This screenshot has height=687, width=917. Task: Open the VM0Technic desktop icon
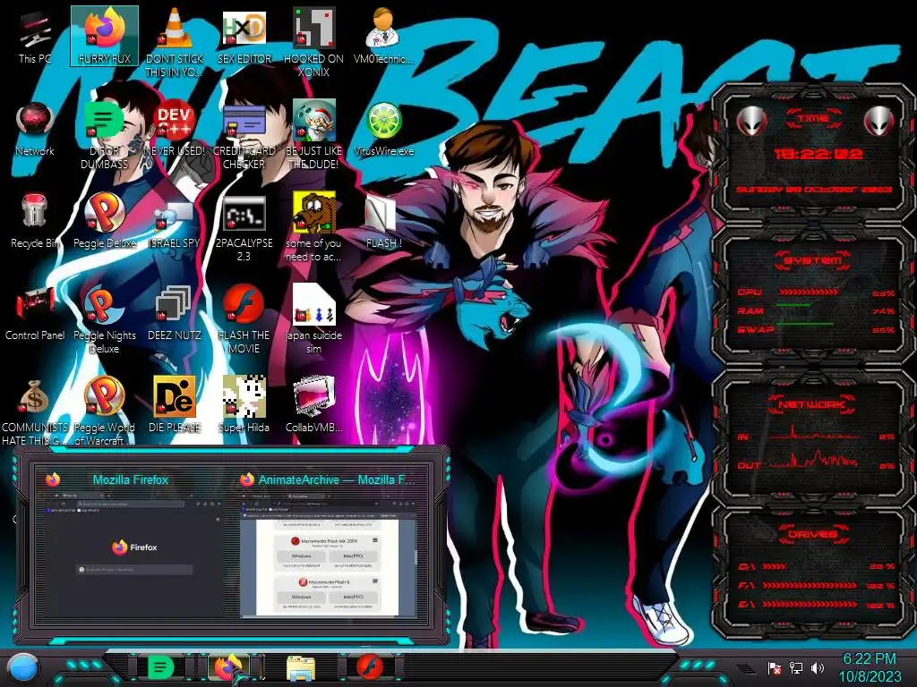[383, 36]
